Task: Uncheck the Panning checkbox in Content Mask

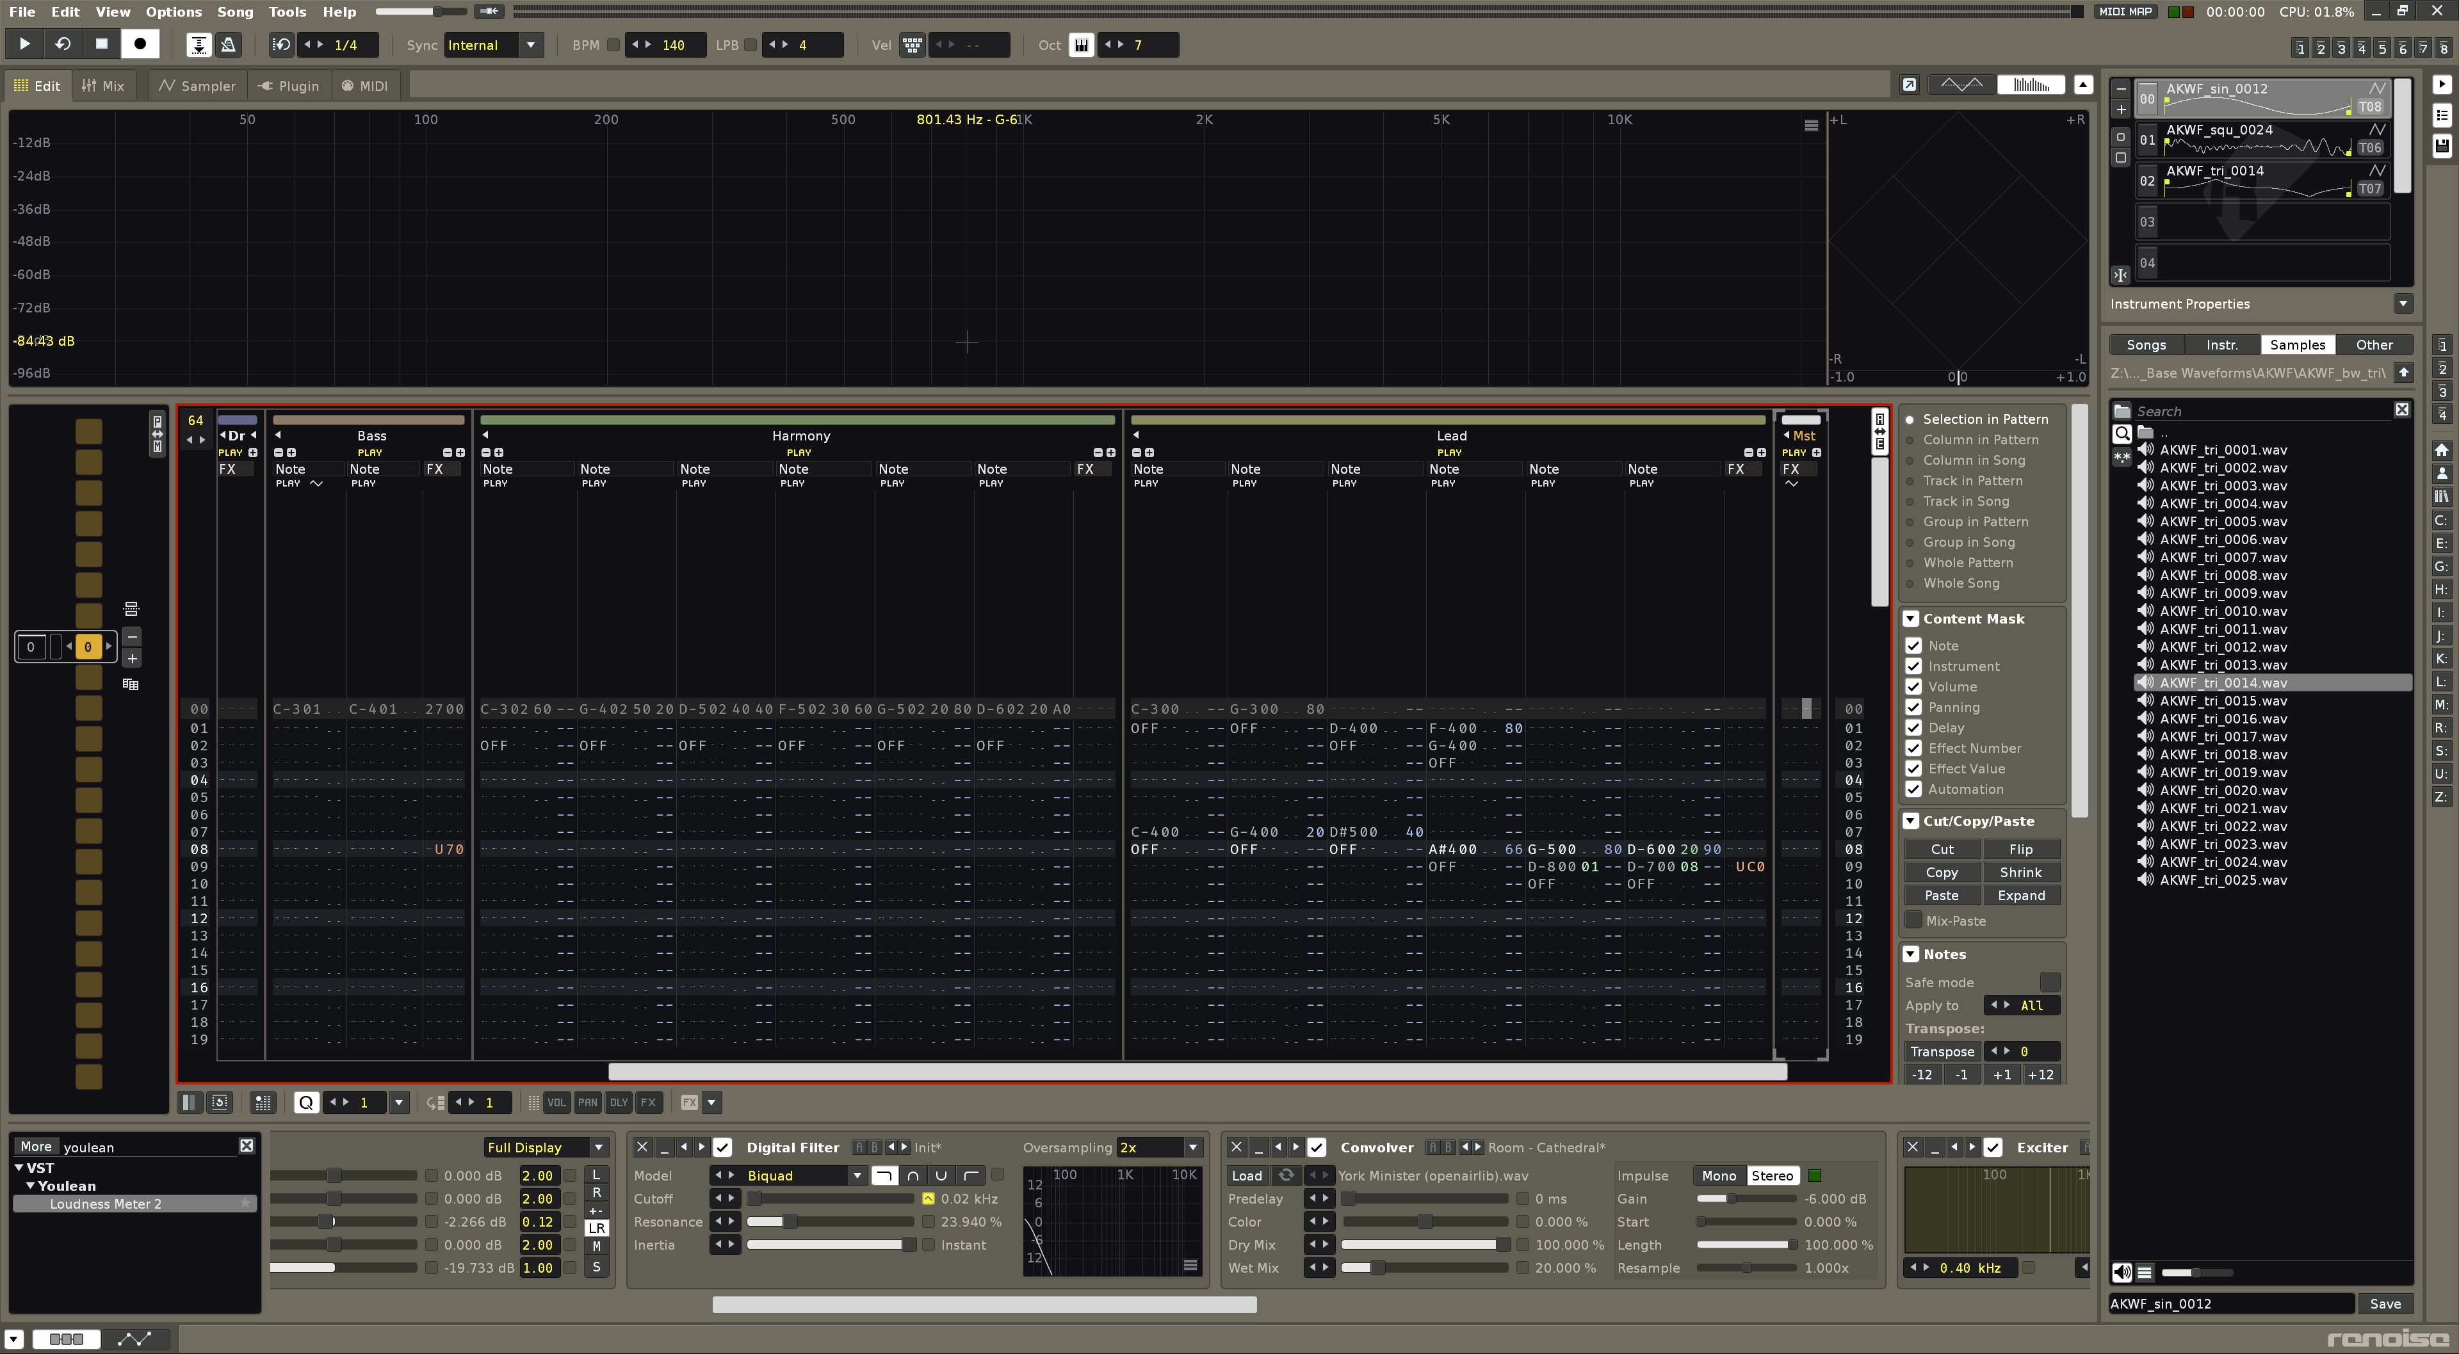Action: [x=1913, y=707]
